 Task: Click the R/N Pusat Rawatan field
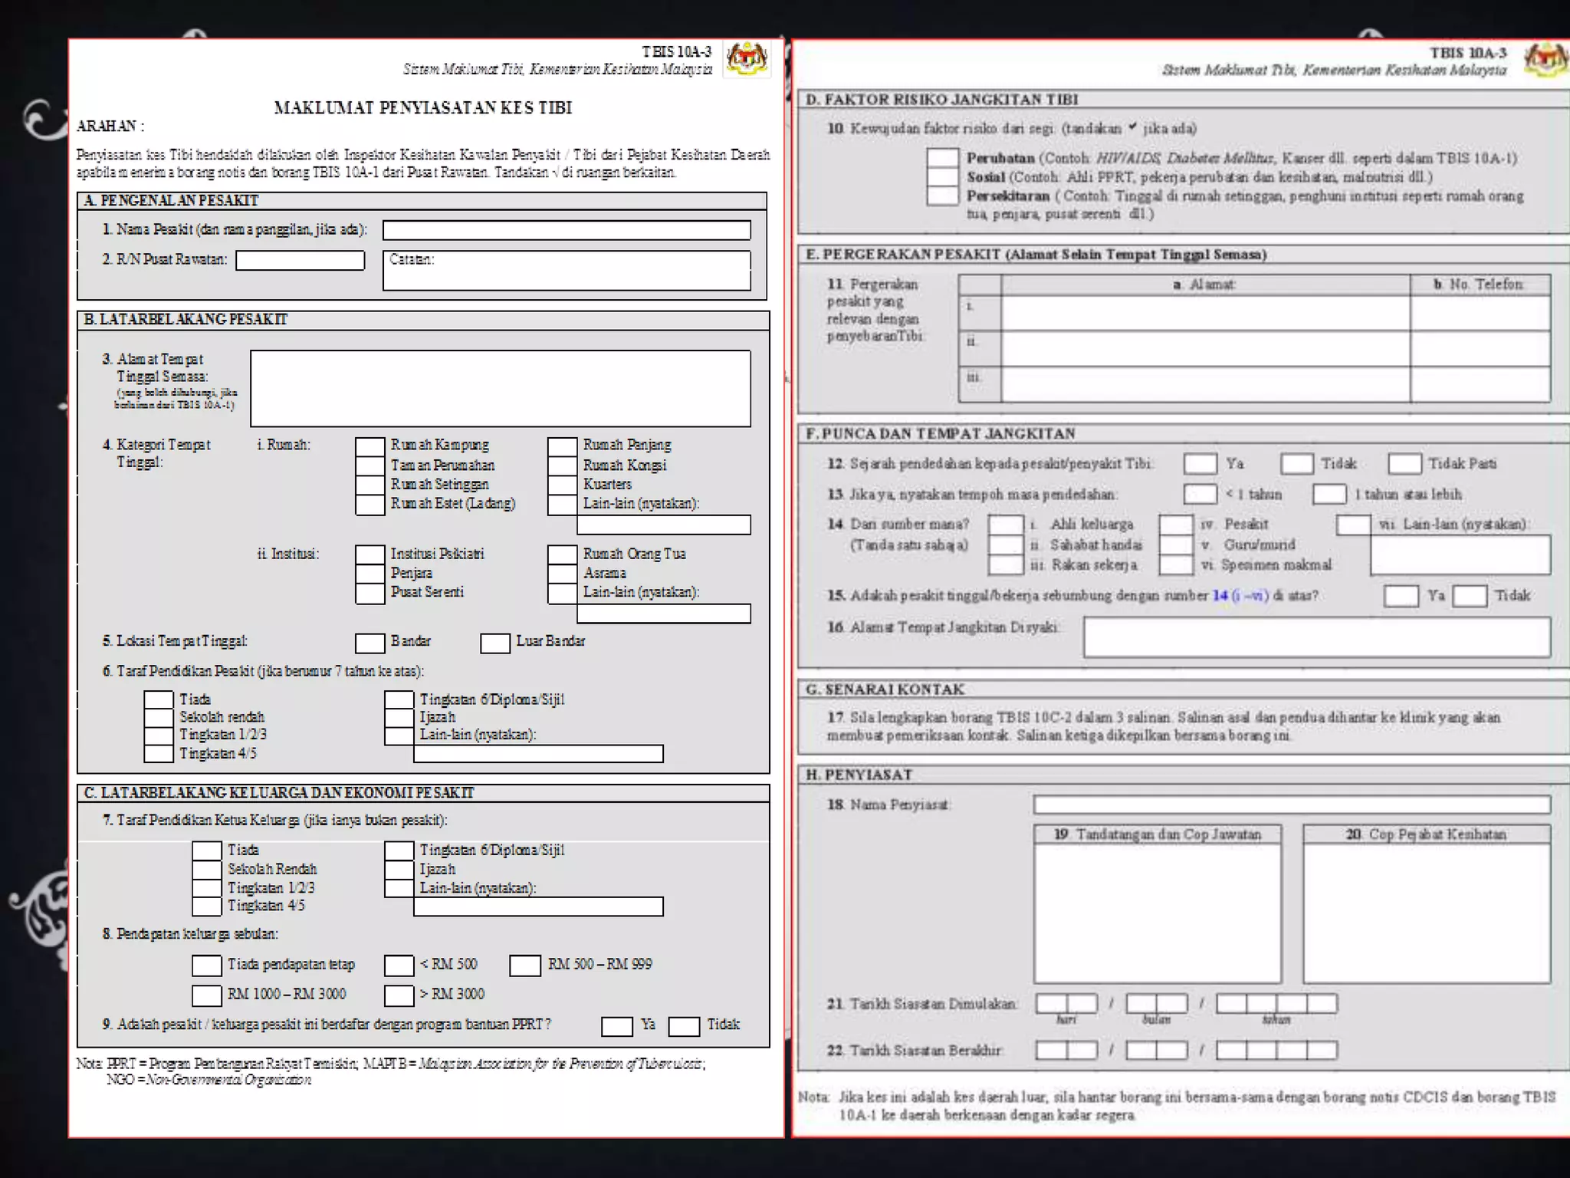pos(300,261)
